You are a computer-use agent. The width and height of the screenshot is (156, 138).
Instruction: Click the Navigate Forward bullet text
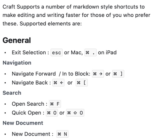51,74
